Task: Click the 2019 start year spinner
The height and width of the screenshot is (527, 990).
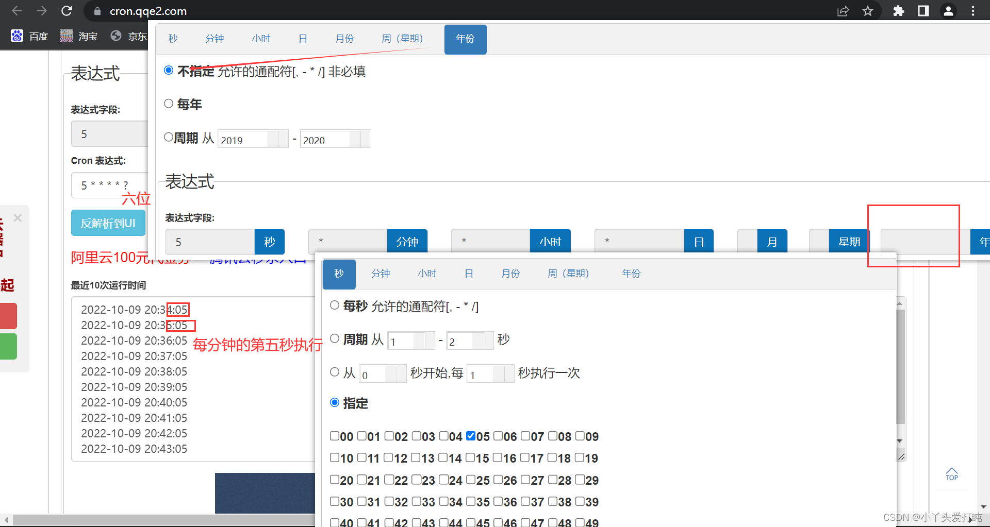Action: pyautogui.click(x=253, y=139)
